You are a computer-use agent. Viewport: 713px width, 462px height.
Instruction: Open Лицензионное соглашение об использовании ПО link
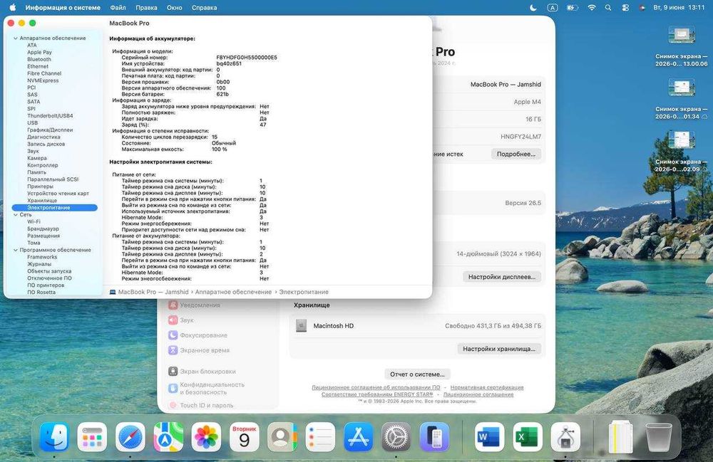click(x=376, y=387)
